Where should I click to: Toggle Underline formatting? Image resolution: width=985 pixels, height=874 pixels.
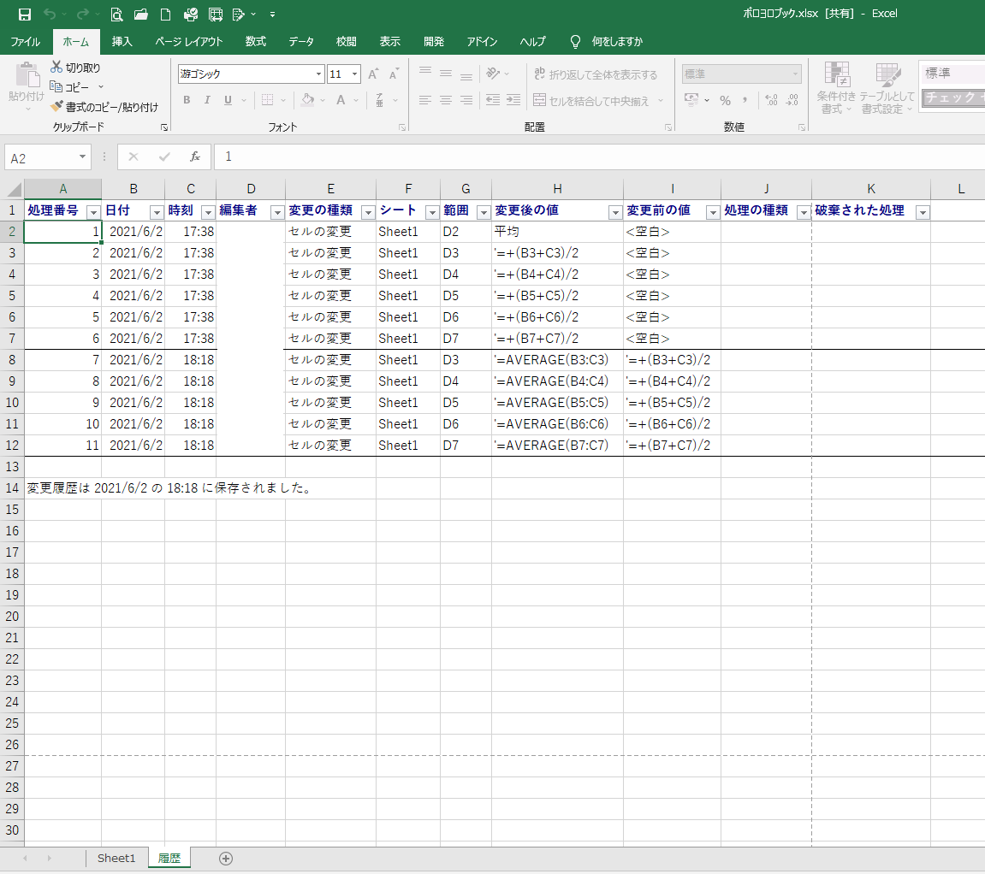(x=228, y=100)
